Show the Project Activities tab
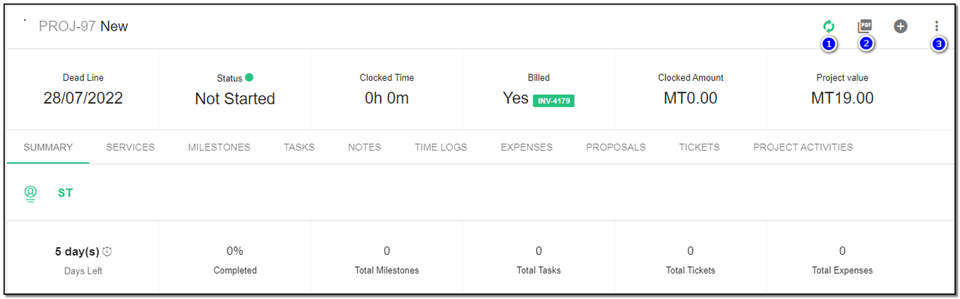Image resolution: width=960 pixels, height=299 pixels. (x=803, y=147)
